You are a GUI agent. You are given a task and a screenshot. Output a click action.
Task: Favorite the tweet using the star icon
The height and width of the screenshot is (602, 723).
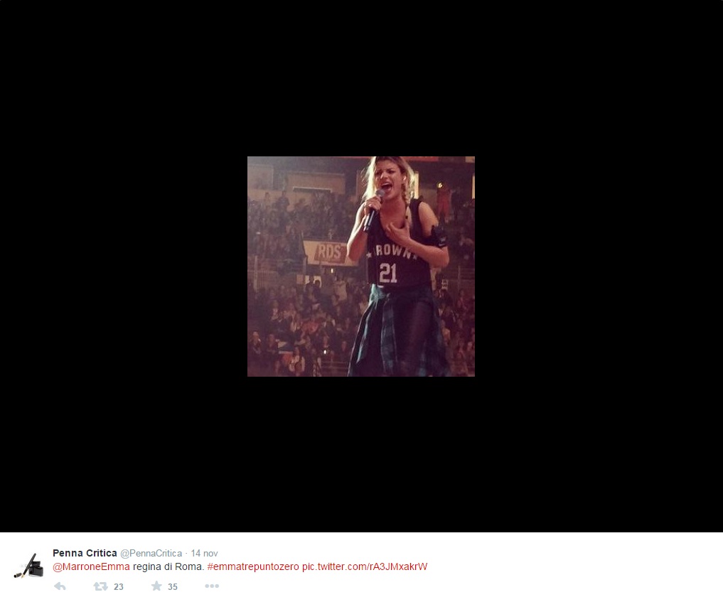click(x=157, y=586)
